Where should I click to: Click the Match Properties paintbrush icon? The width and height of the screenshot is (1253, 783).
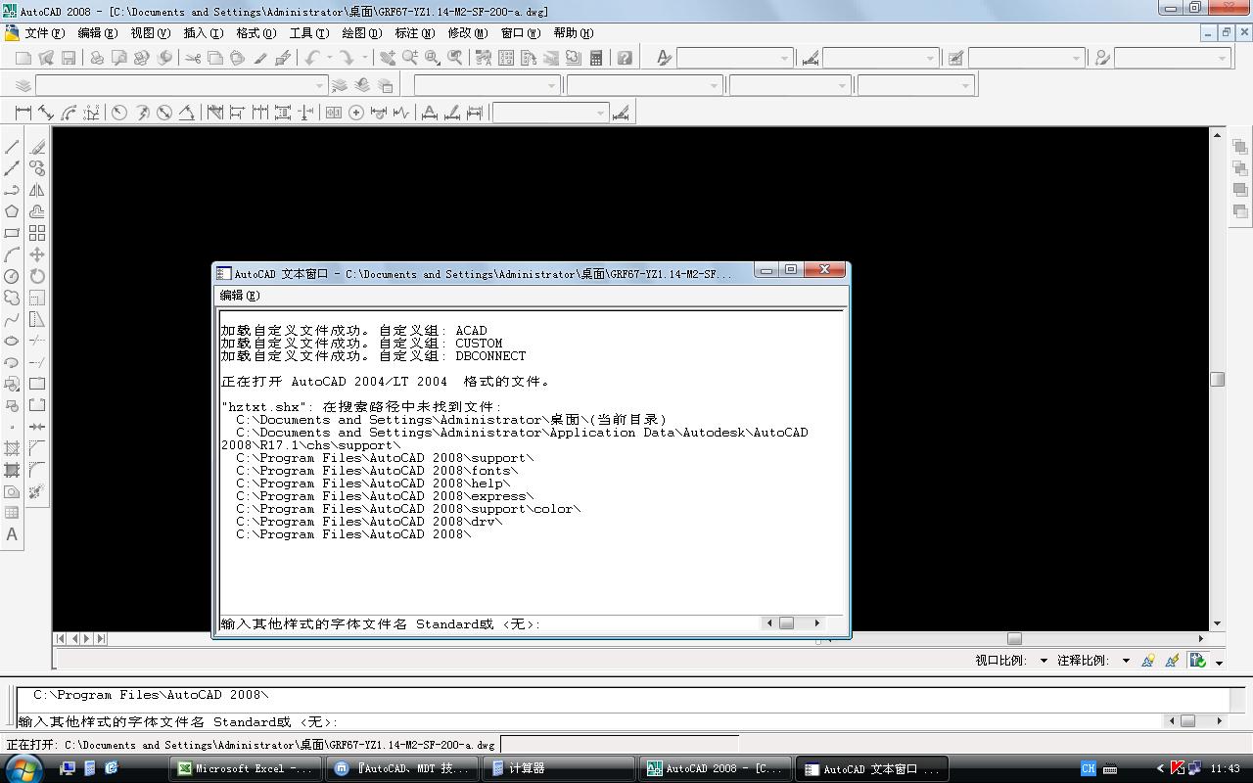(x=260, y=59)
